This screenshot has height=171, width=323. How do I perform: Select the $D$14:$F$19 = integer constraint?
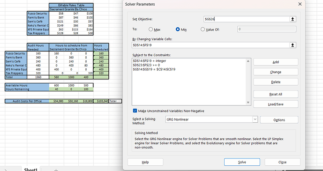pyautogui.click(x=150, y=61)
